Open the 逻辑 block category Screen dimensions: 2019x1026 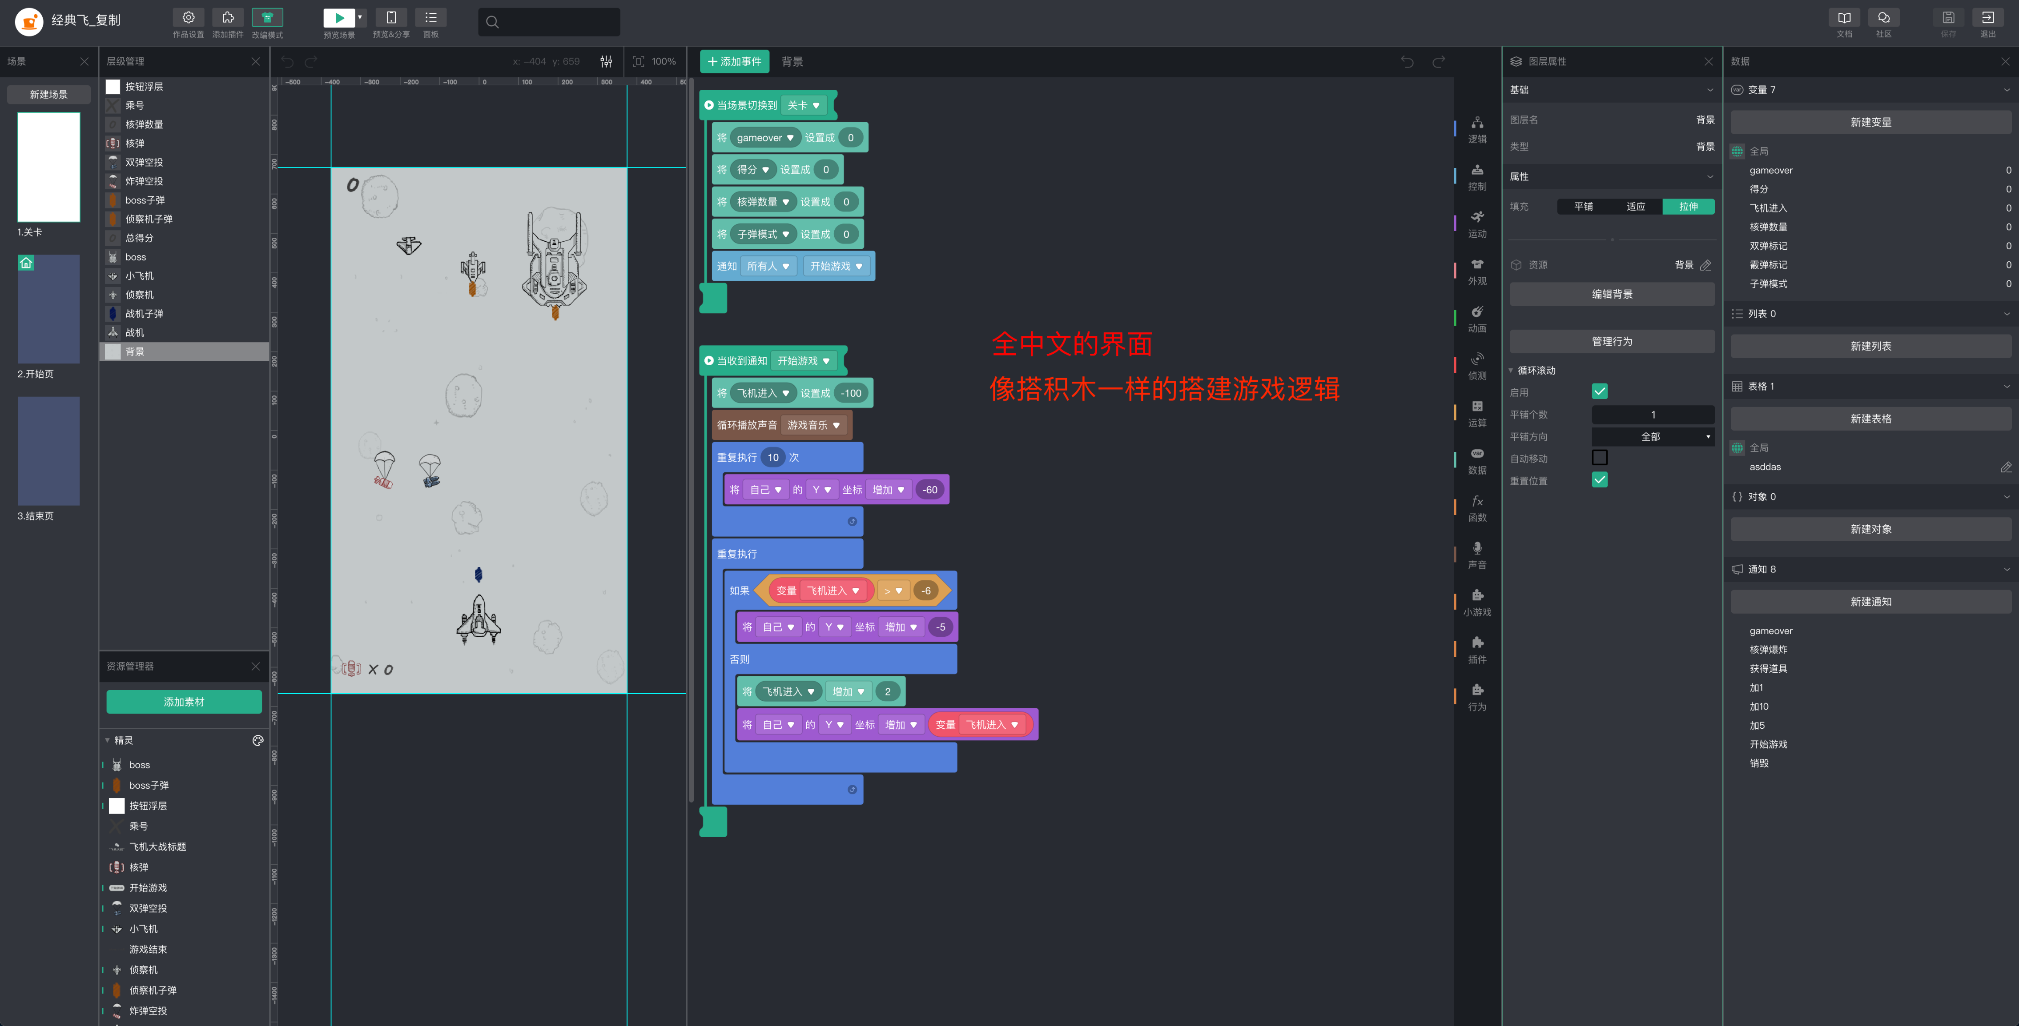(x=1476, y=129)
